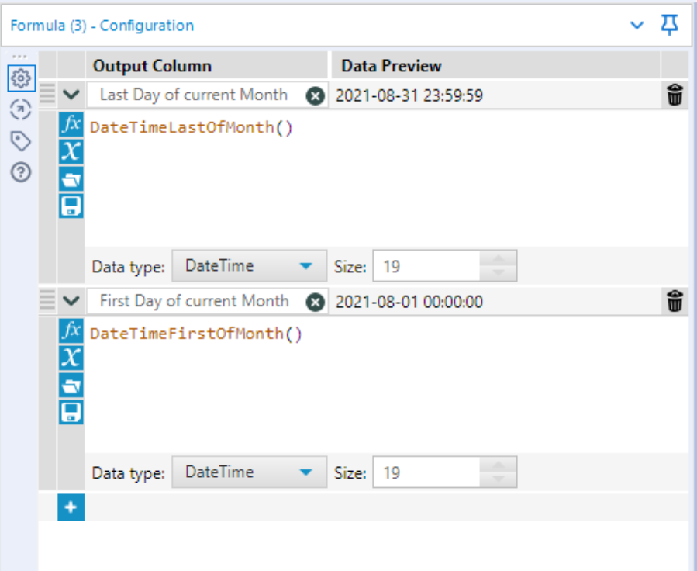Open columns and constants X for DateTimeFirstOfMonth expression
697x571 pixels.
tap(71, 358)
